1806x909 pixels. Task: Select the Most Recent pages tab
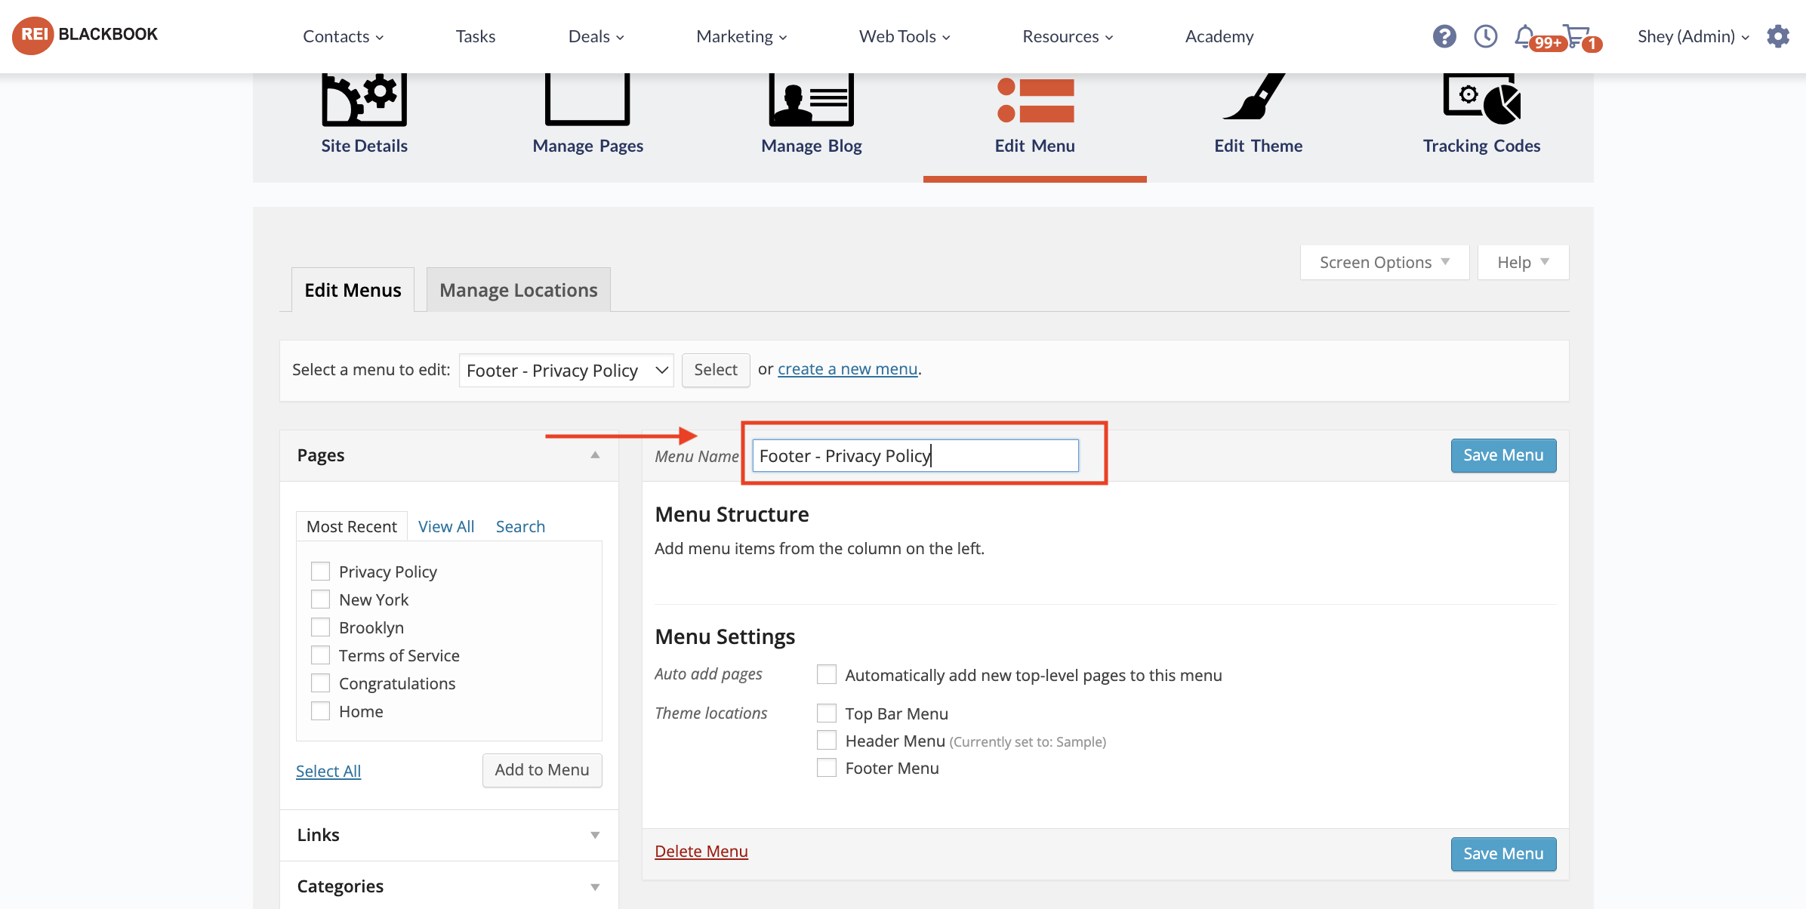352,526
